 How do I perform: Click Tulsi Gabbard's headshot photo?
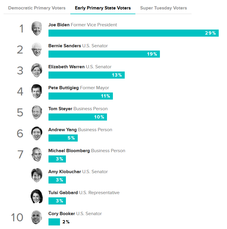coord(37,196)
